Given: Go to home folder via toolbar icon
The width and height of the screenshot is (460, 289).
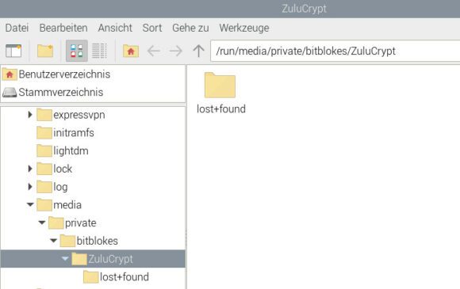Looking at the screenshot, I should [x=131, y=51].
